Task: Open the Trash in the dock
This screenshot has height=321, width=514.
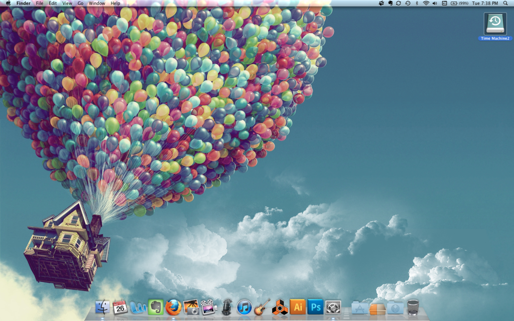Action: (x=413, y=307)
